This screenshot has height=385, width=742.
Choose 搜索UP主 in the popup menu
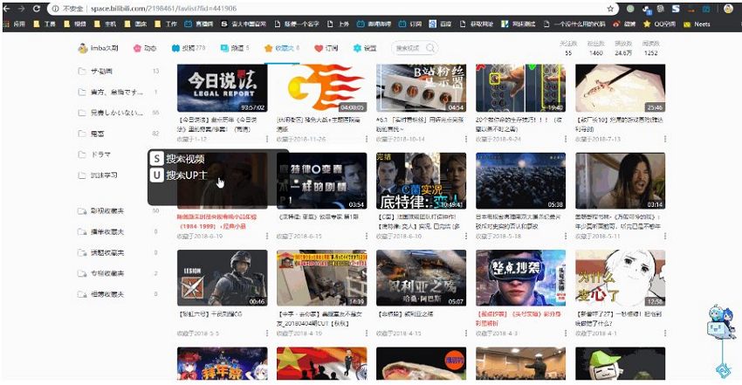pos(187,175)
